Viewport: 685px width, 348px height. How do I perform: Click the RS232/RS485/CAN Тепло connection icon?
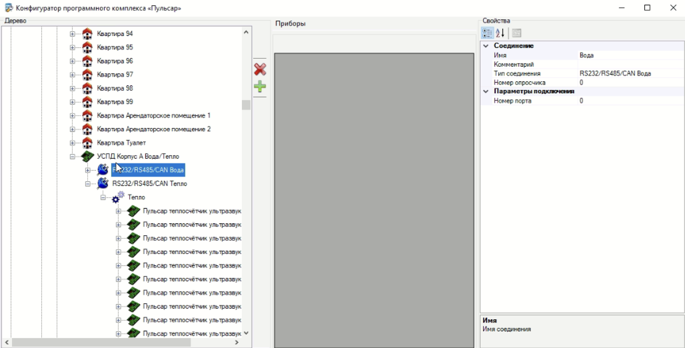[x=103, y=184]
